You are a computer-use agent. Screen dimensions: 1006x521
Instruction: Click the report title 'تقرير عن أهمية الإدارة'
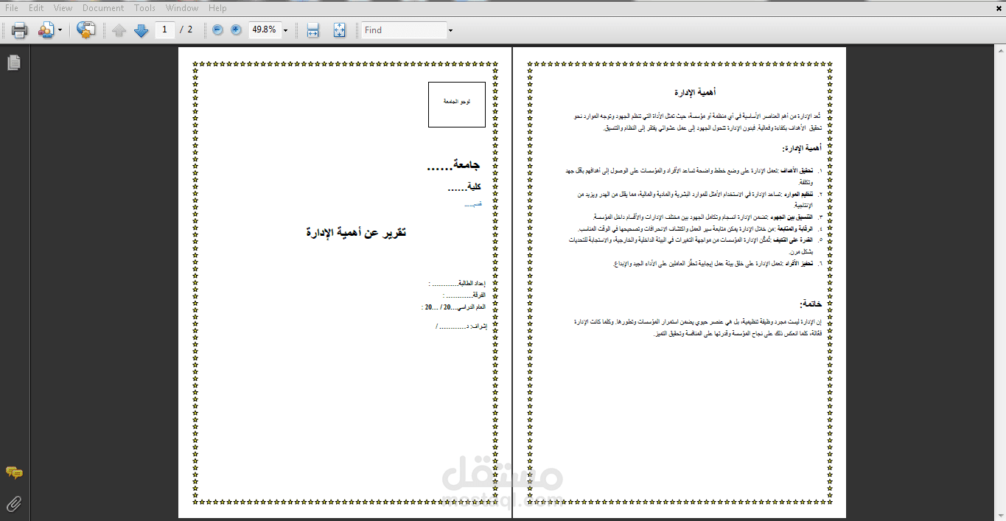coord(357,233)
